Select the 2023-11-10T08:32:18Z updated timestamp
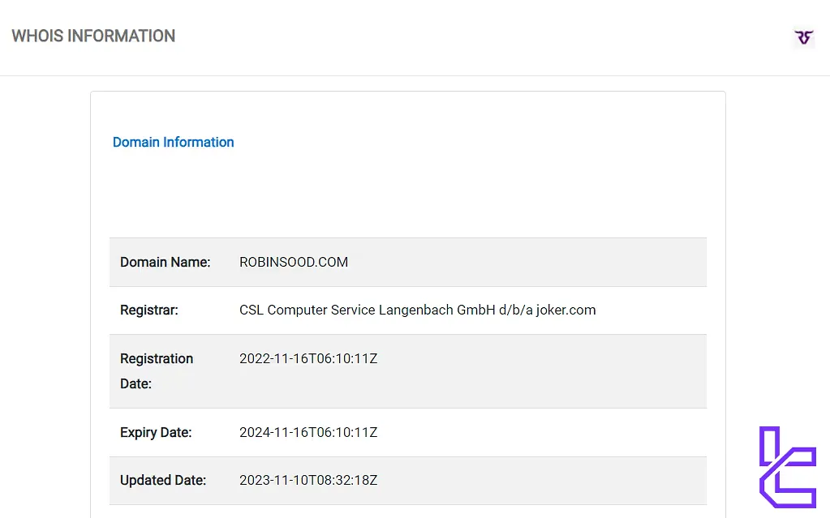 pos(308,480)
